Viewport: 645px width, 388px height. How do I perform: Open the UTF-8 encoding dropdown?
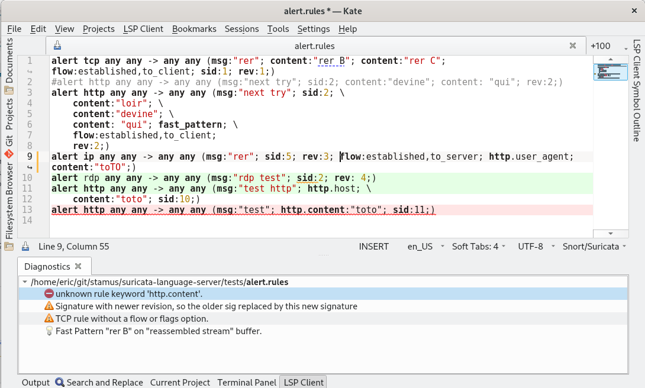coord(536,246)
